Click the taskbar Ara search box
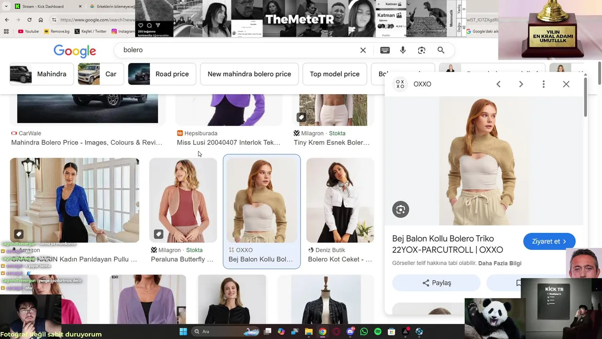 pos(225,331)
